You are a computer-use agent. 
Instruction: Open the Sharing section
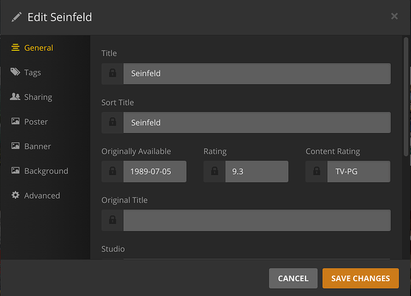[38, 97]
